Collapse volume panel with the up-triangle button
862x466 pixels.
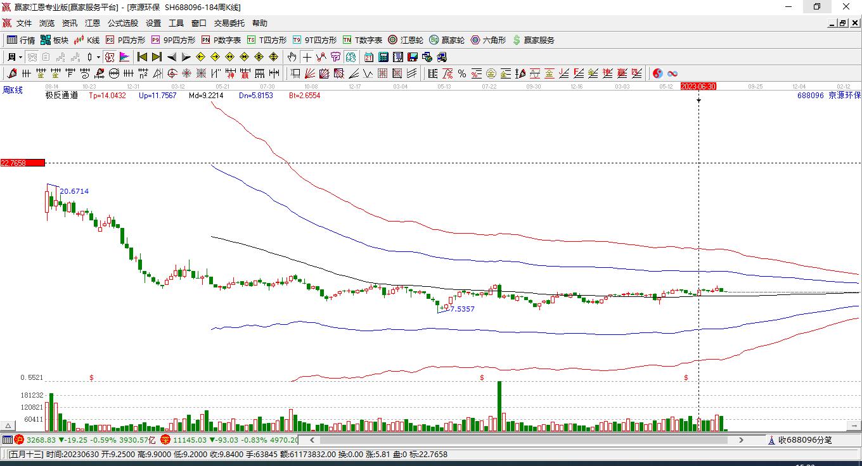pyautogui.click(x=9, y=425)
